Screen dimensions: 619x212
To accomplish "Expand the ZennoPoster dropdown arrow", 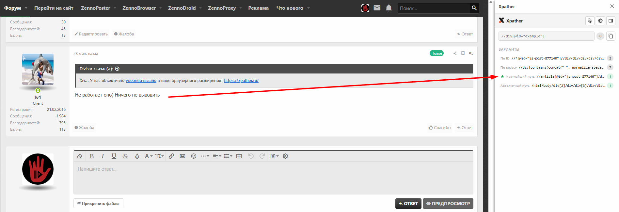I will point(115,8).
